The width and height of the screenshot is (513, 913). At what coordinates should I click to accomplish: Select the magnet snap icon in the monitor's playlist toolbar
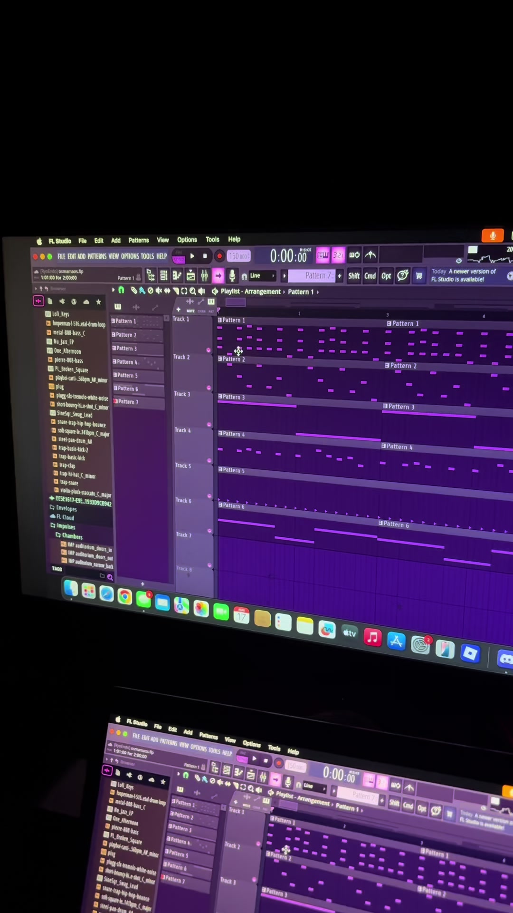121,290
